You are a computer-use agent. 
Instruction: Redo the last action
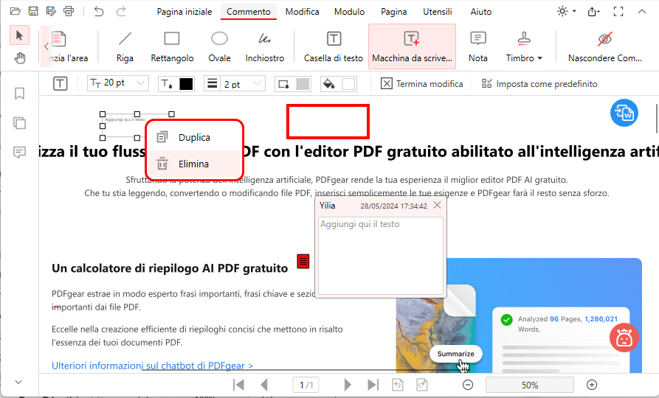121,11
